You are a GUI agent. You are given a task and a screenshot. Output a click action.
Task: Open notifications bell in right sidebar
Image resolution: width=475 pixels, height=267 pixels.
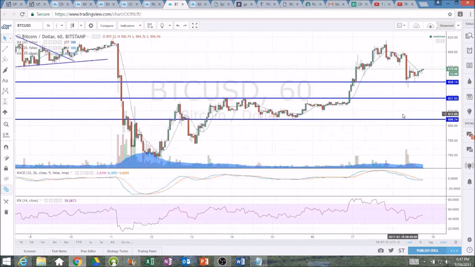469,181
